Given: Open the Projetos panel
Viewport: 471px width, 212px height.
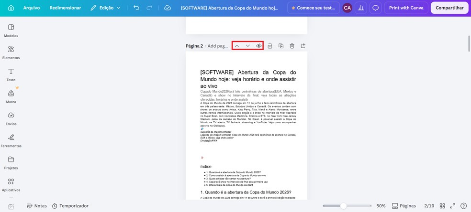Looking at the screenshot, I should (11, 163).
